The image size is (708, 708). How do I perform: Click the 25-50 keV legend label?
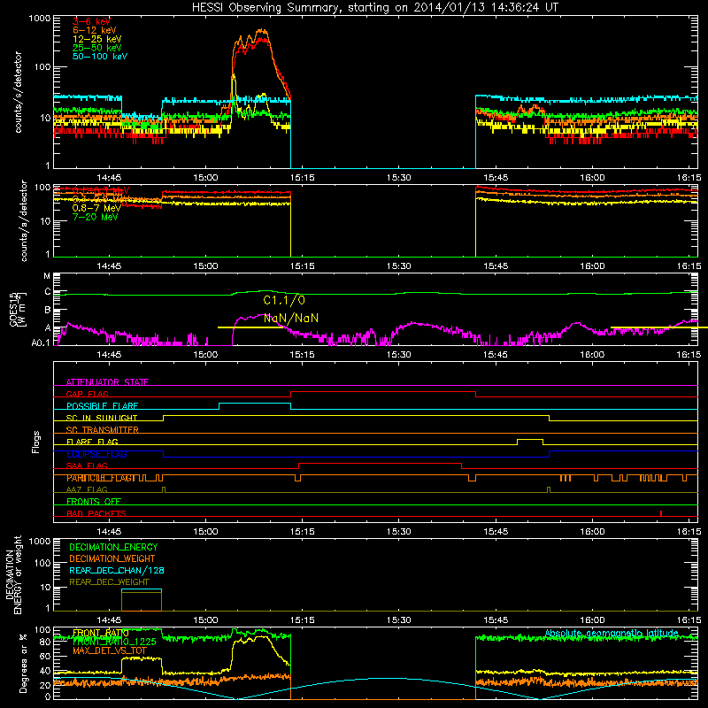point(97,48)
